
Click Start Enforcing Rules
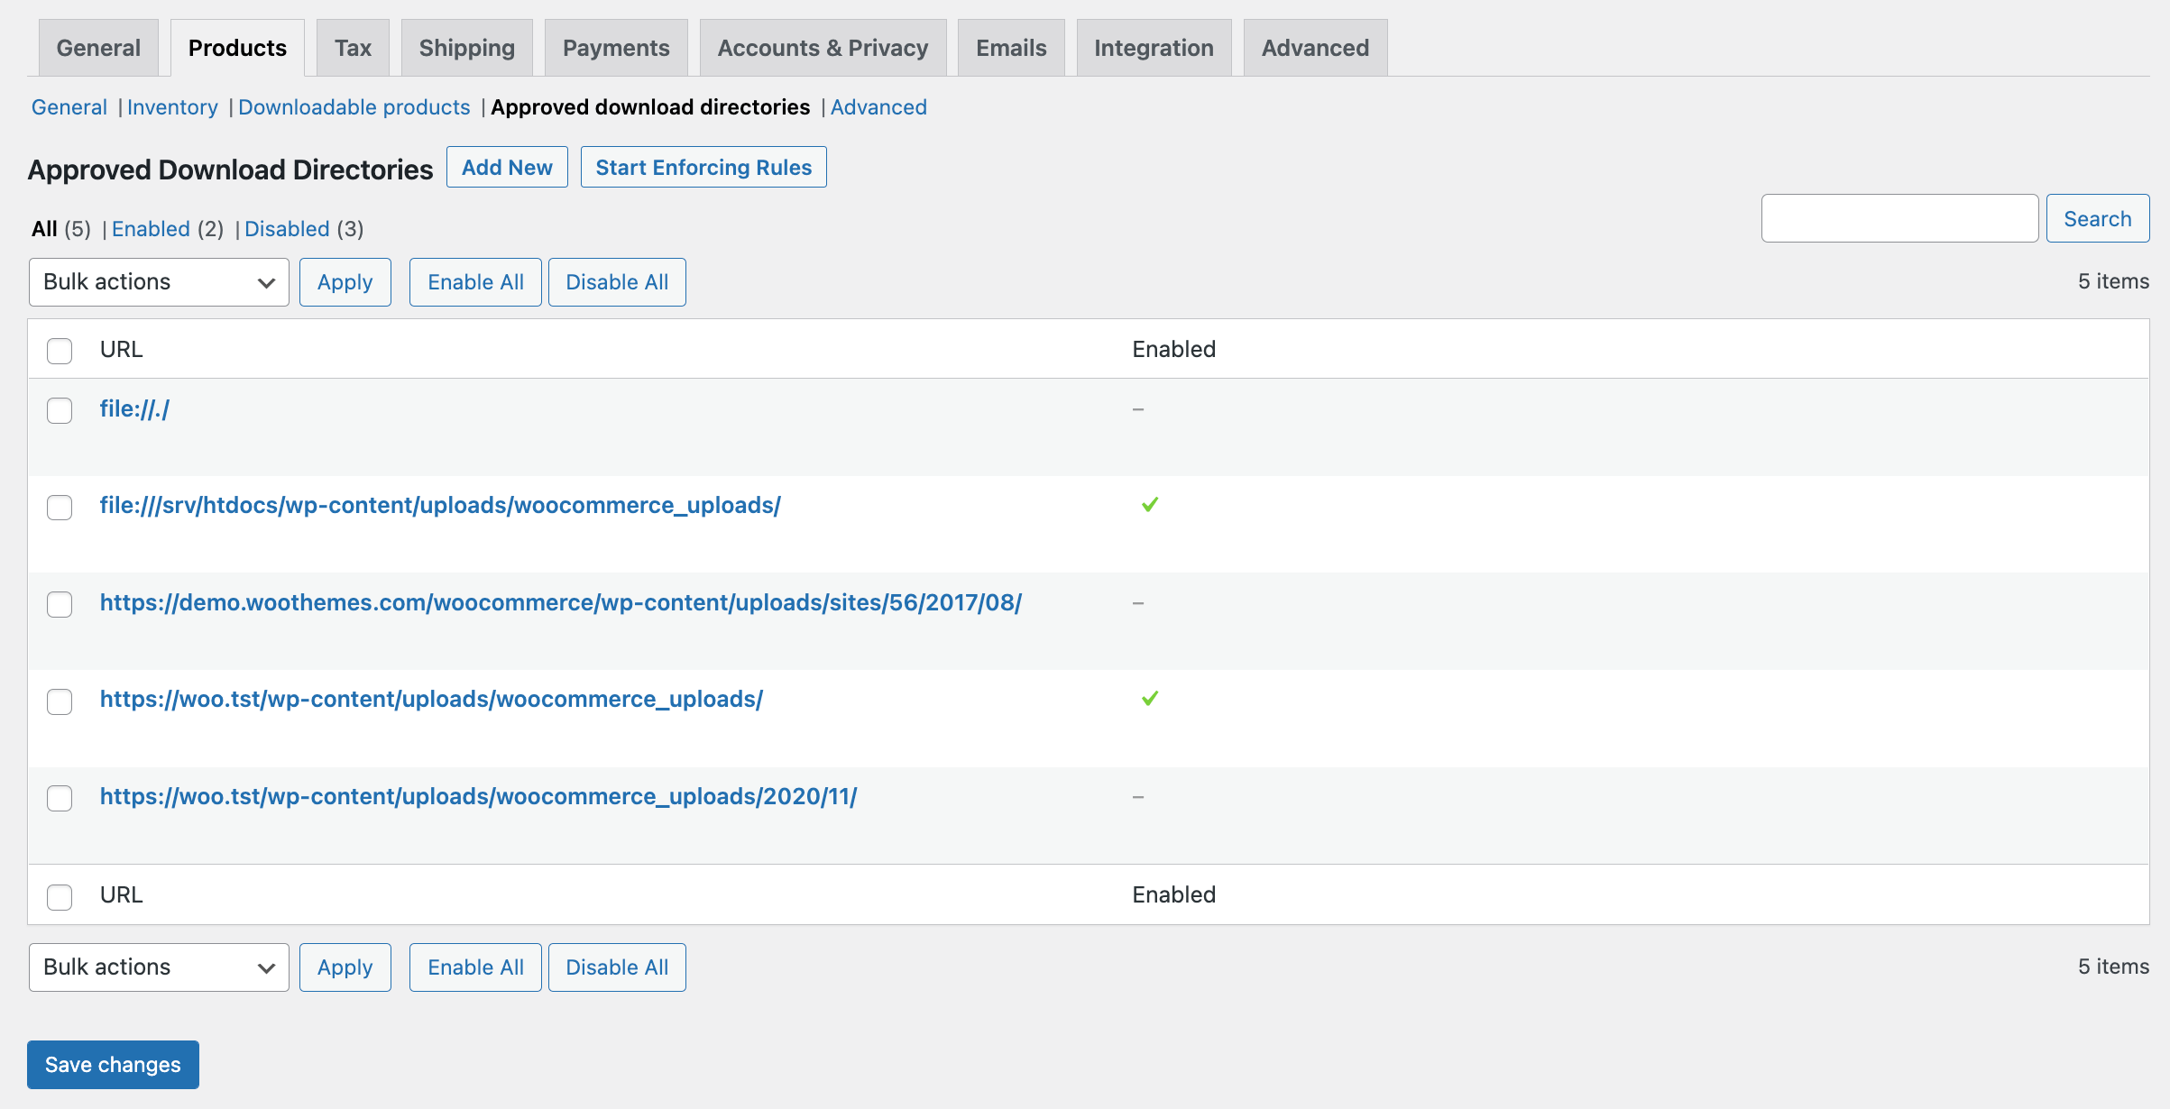coord(703,167)
